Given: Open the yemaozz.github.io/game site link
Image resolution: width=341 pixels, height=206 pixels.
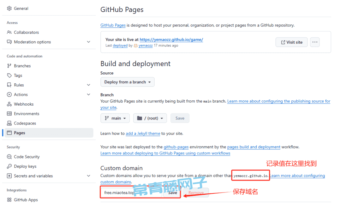Looking at the screenshot, I should coord(171,39).
